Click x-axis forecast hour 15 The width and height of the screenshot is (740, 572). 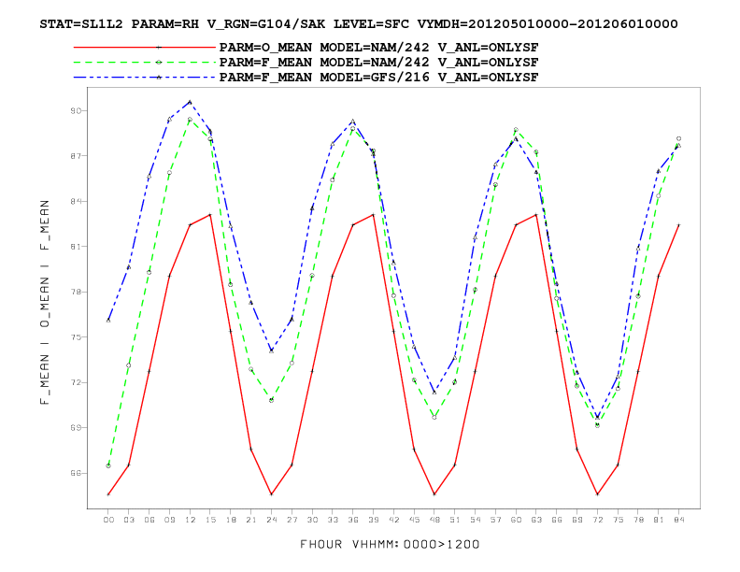210,520
